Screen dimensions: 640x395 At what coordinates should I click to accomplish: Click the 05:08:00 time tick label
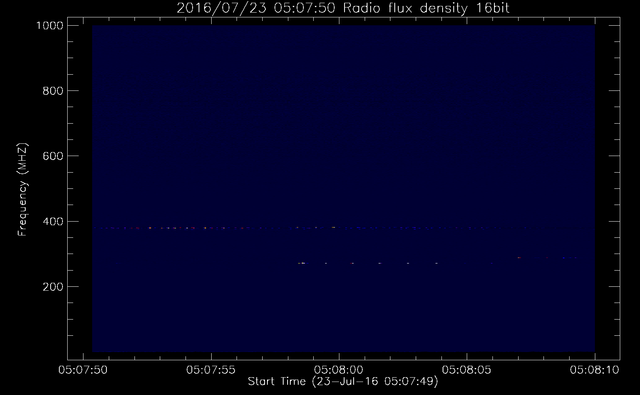(x=339, y=370)
